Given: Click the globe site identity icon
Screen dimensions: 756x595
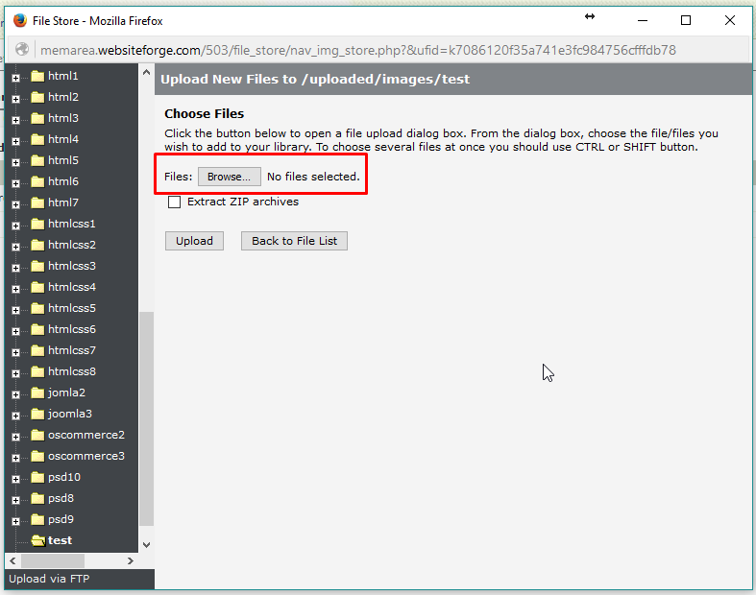Looking at the screenshot, I should 22,49.
